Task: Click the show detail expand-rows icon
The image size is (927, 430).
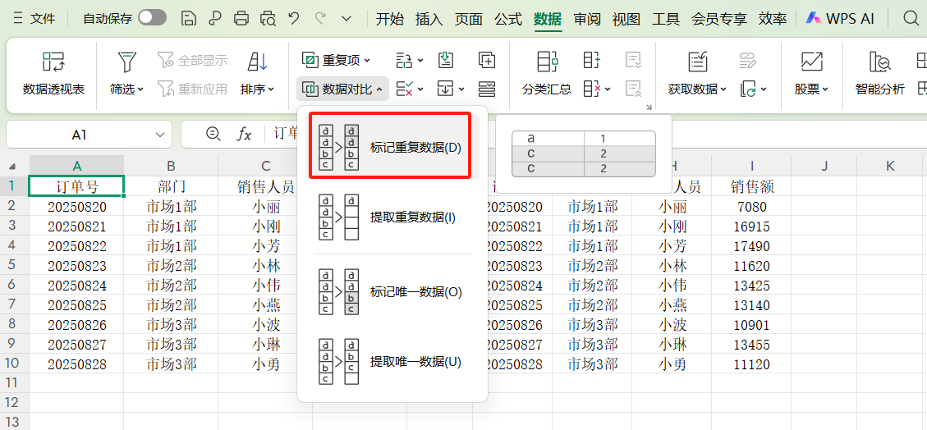Action: point(634,60)
